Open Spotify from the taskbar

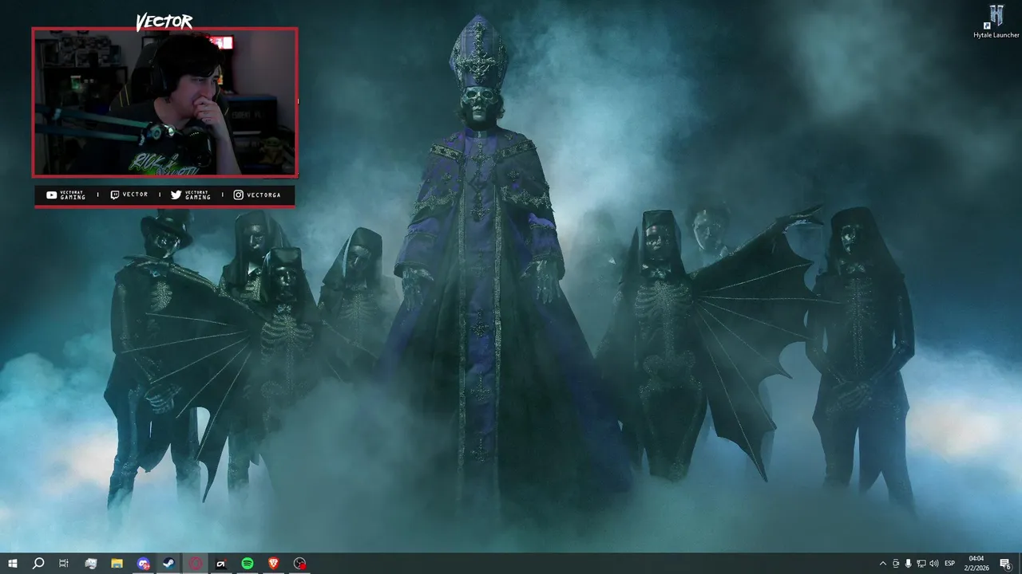point(248,564)
